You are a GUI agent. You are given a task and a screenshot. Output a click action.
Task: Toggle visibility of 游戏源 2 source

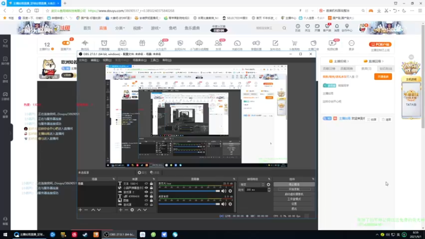pos(147,192)
